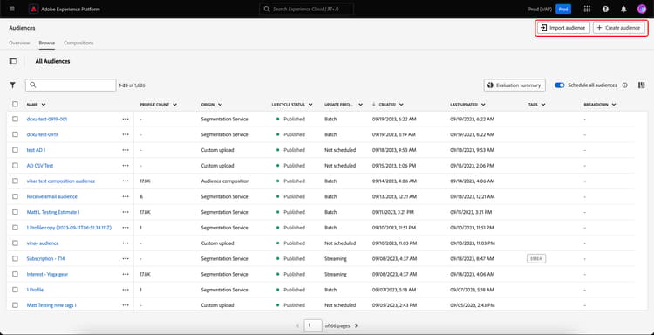Open Tags column dropdown
654x335 pixels.
[543, 105]
